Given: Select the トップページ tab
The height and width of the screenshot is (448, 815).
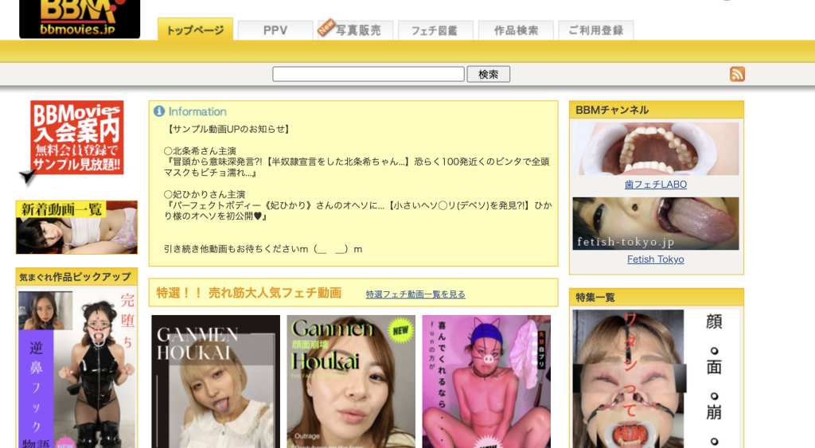Looking at the screenshot, I should [x=196, y=30].
